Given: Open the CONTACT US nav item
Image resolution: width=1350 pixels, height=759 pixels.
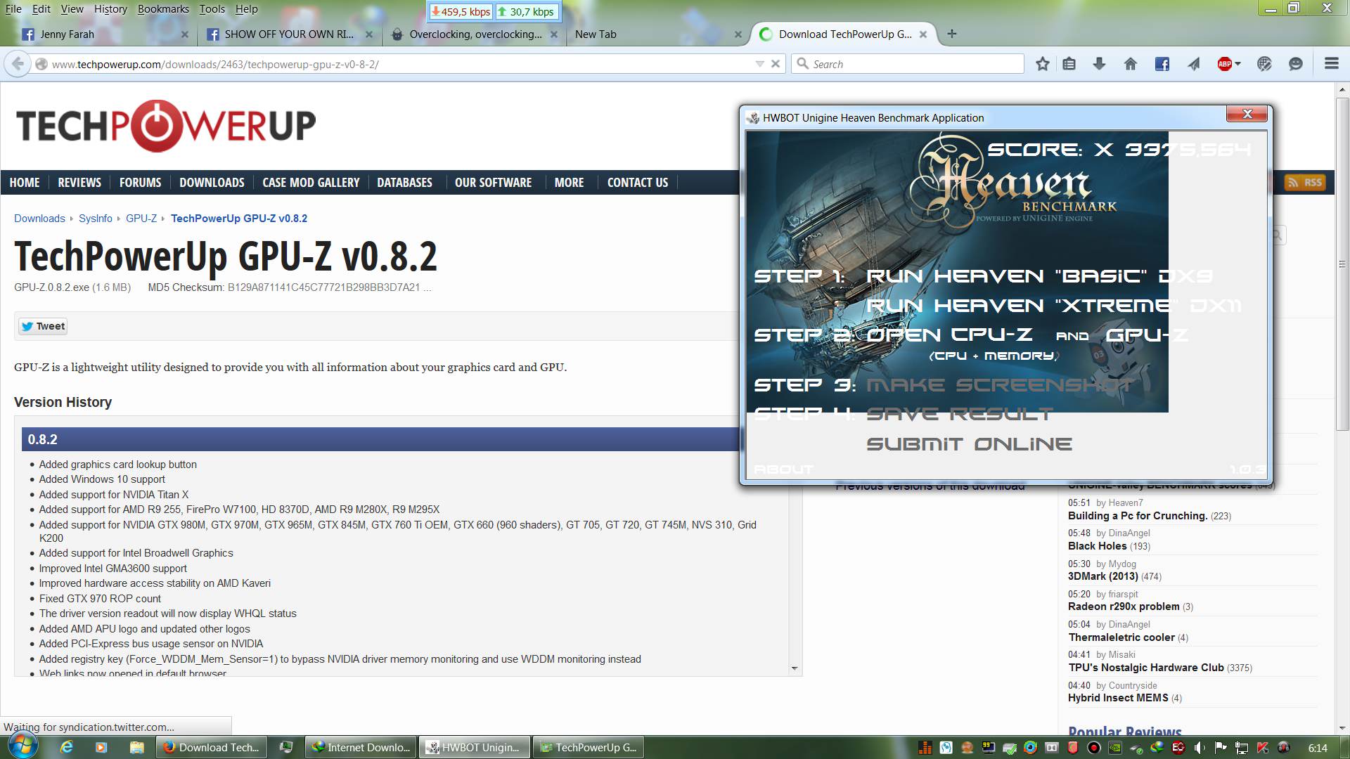Looking at the screenshot, I should [638, 183].
